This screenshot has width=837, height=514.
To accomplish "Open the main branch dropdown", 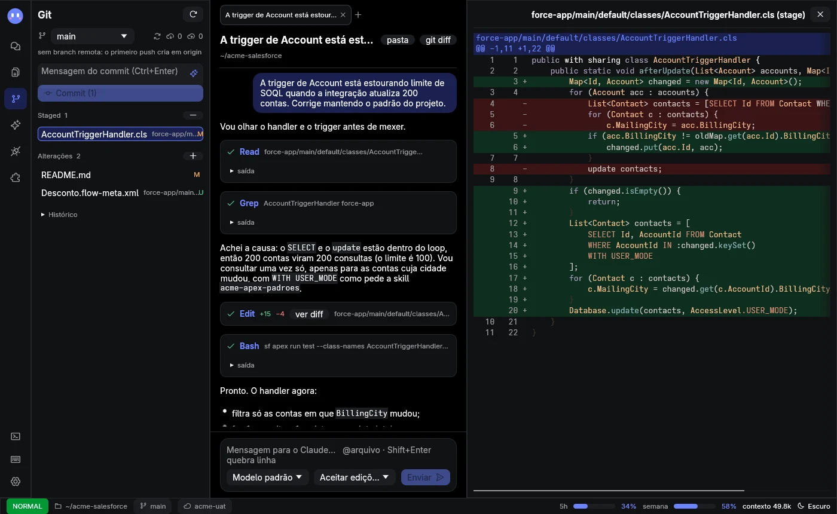I will tap(92, 36).
